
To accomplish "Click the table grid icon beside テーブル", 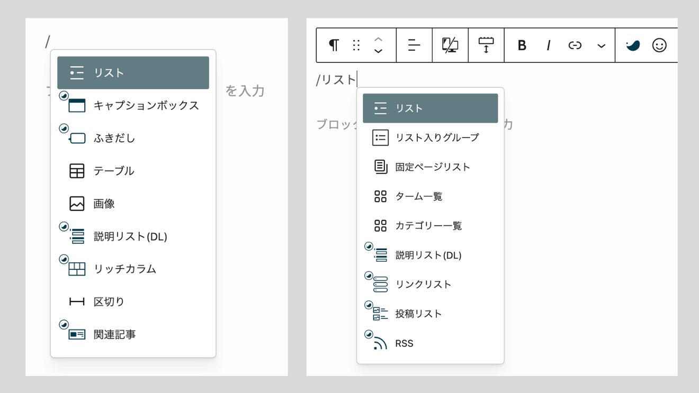I will click(77, 171).
